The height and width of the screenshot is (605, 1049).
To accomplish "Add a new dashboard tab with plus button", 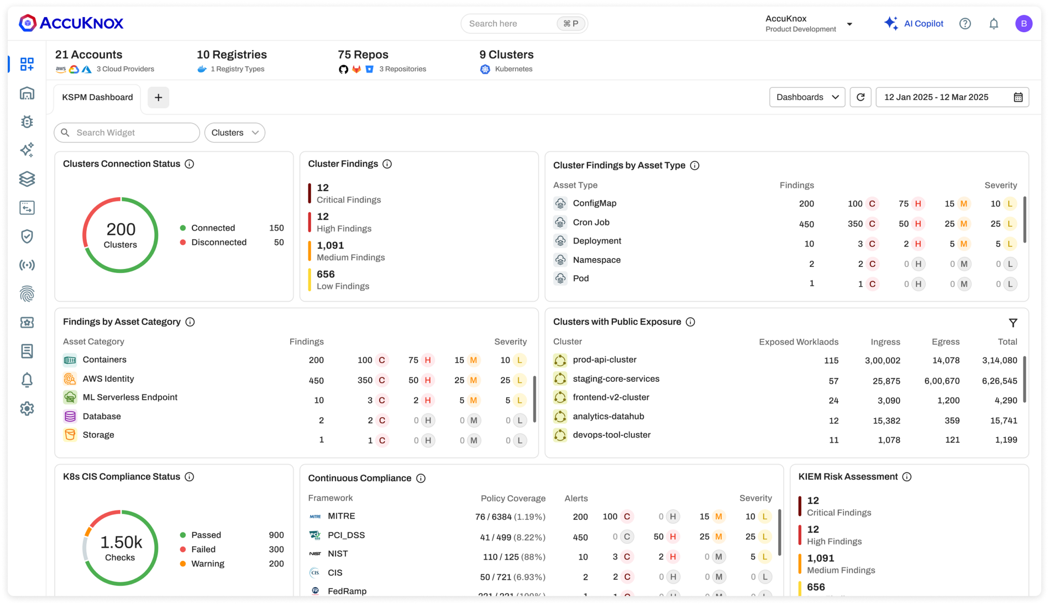I will point(158,97).
